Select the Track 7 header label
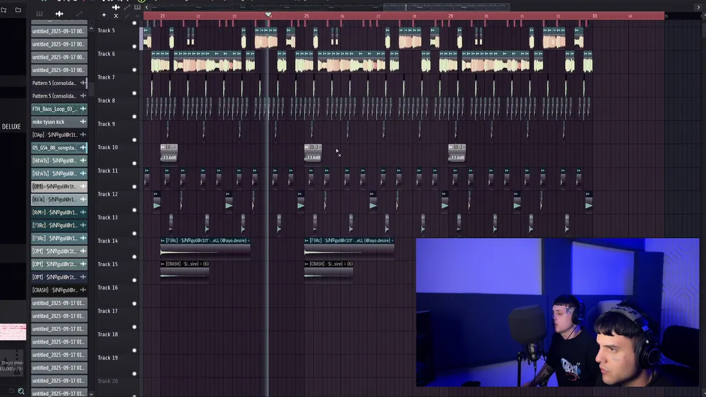 (x=106, y=77)
